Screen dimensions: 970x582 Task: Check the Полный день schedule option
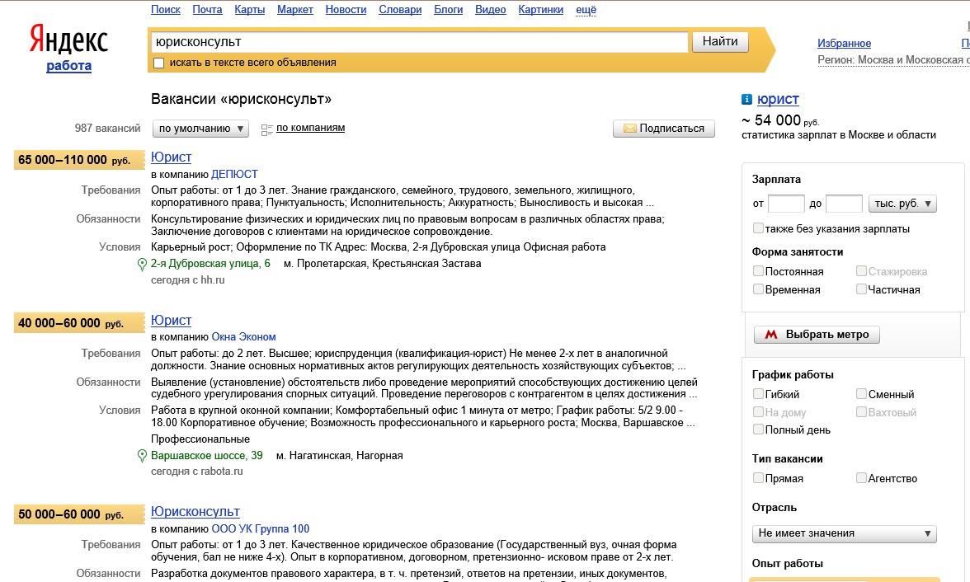(758, 429)
